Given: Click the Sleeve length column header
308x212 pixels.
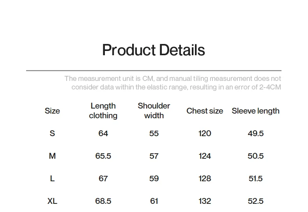Looking at the screenshot, I should (255, 111).
